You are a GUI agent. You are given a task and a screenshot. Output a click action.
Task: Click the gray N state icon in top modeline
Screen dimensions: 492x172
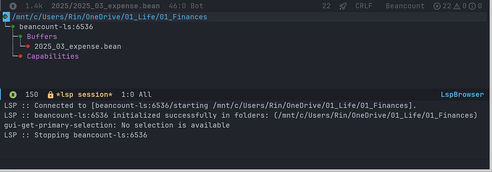click(13, 6)
